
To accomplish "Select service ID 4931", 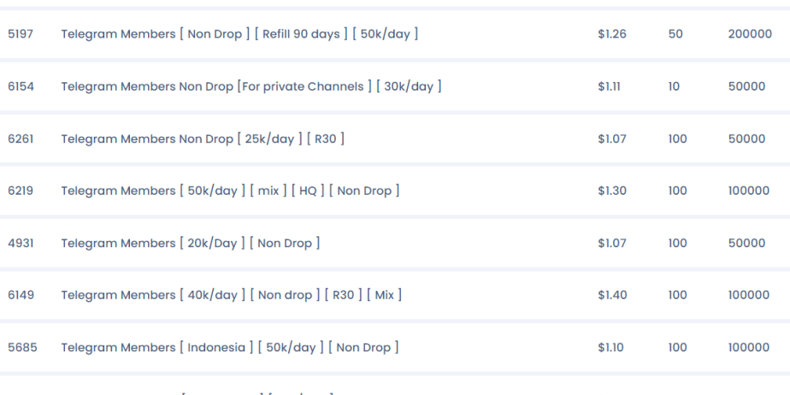I will 21,244.
